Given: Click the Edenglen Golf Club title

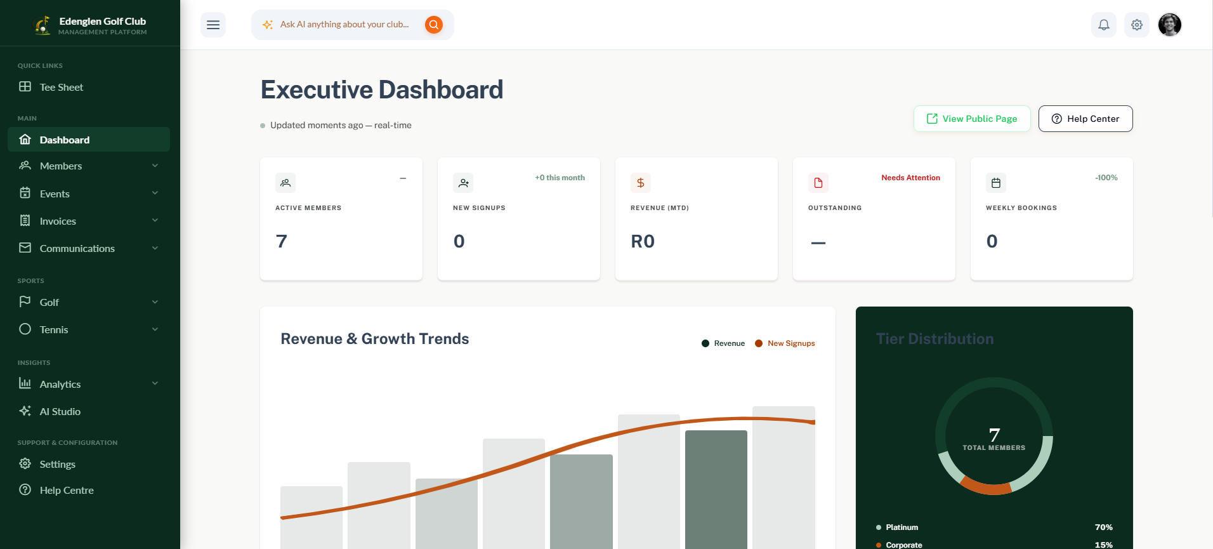Looking at the screenshot, I should (103, 21).
